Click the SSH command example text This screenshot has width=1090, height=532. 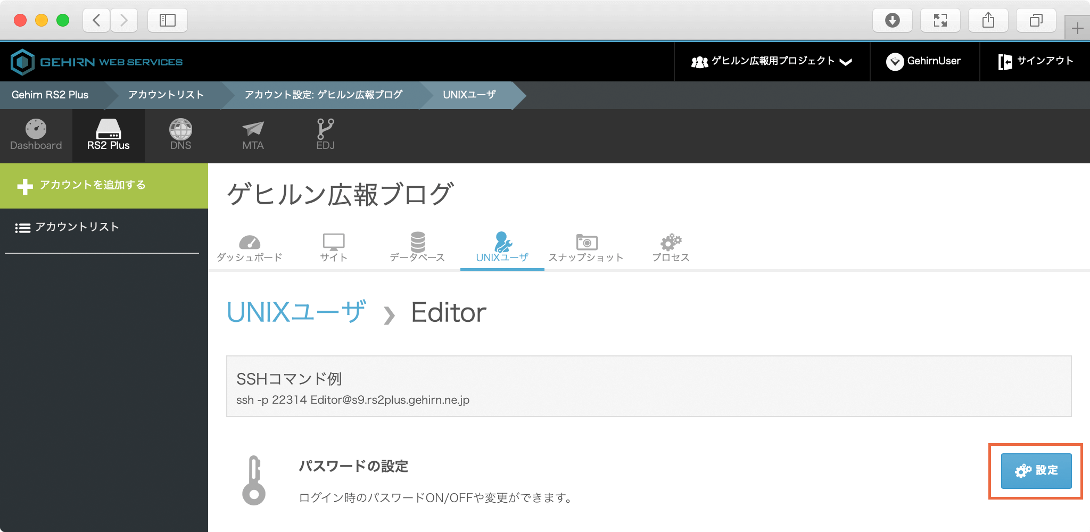coord(352,400)
